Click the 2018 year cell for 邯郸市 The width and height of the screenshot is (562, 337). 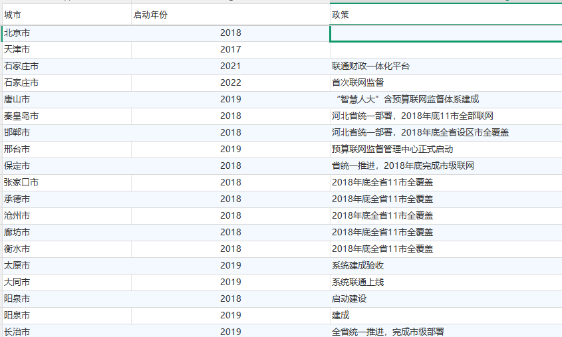tap(231, 133)
